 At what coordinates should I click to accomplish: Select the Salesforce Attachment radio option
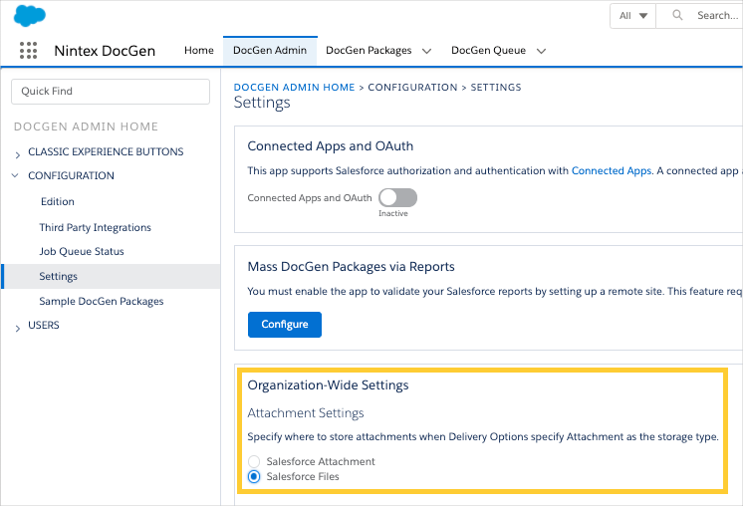[x=254, y=461]
